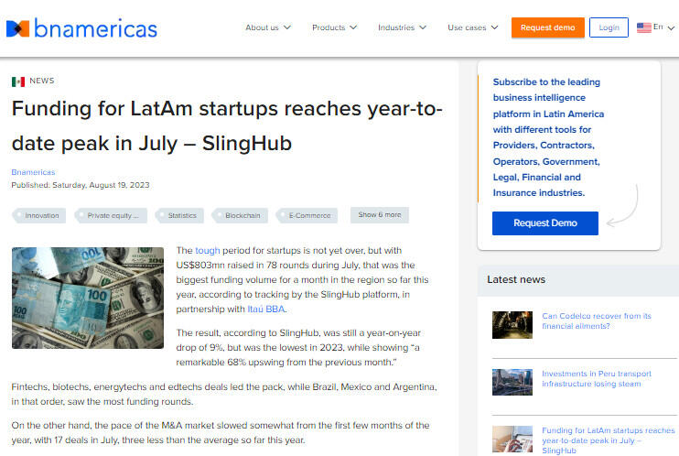Open the Use cases dropdown
This screenshot has width=679, height=456.
point(472,27)
